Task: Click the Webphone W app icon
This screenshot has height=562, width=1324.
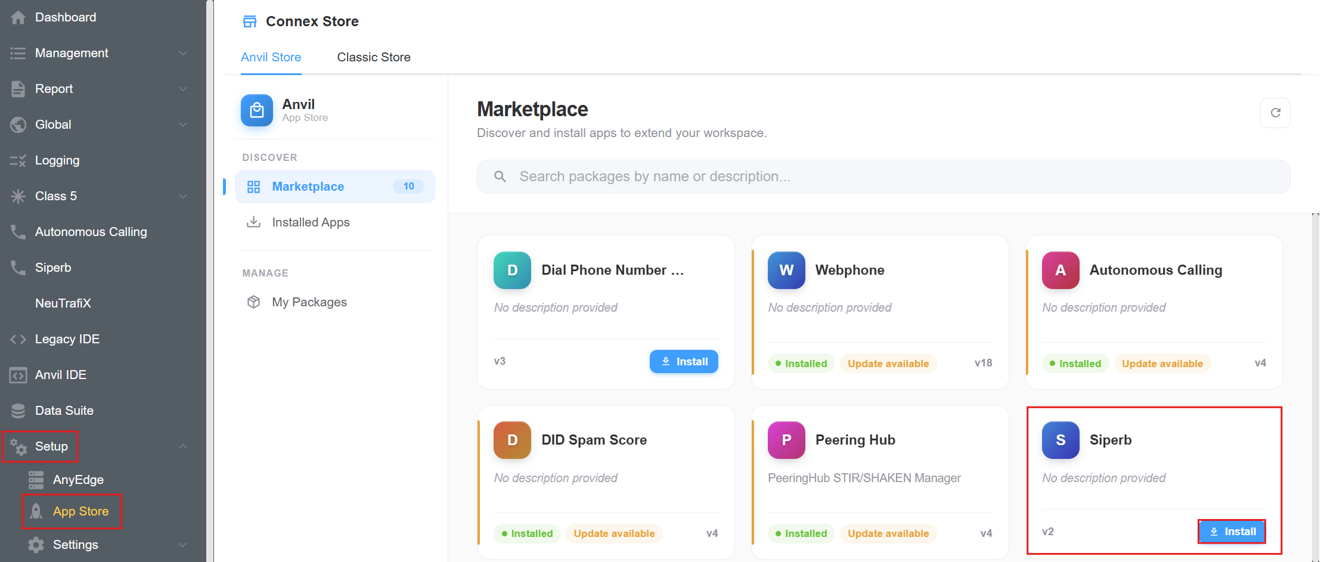Action: click(786, 270)
